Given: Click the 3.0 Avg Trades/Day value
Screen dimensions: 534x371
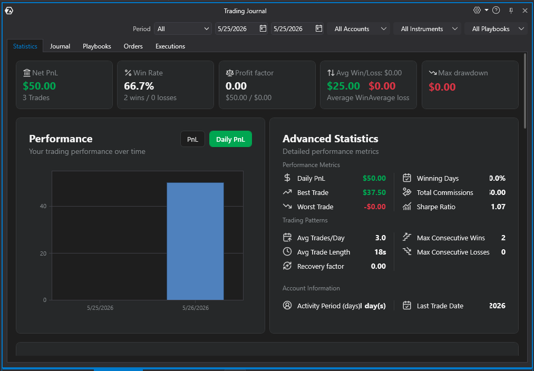Looking at the screenshot, I should (381, 238).
